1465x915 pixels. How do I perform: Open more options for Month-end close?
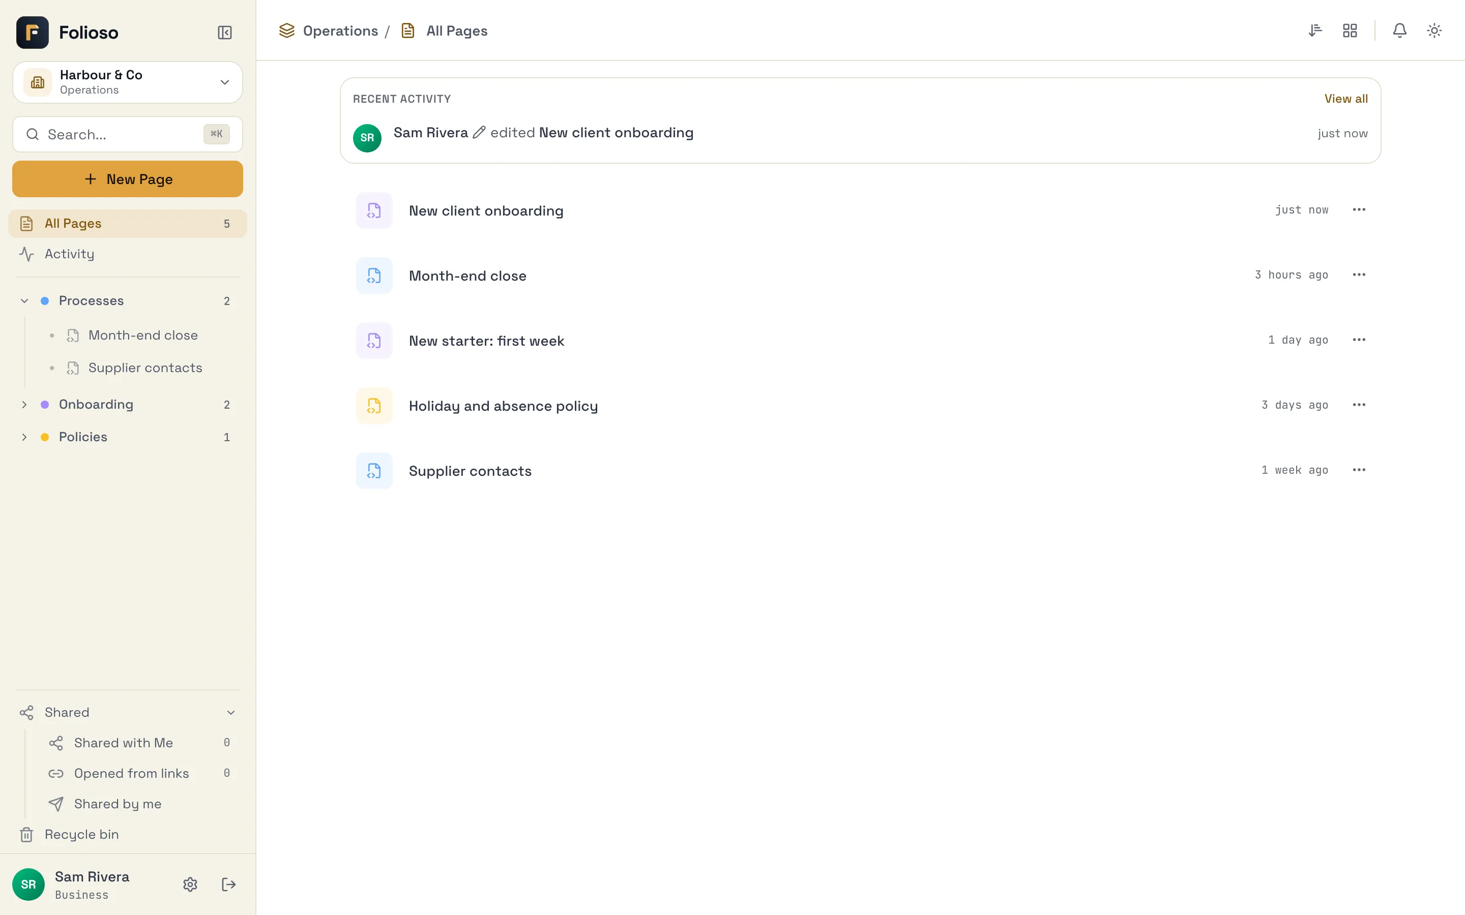pos(1359,274)
